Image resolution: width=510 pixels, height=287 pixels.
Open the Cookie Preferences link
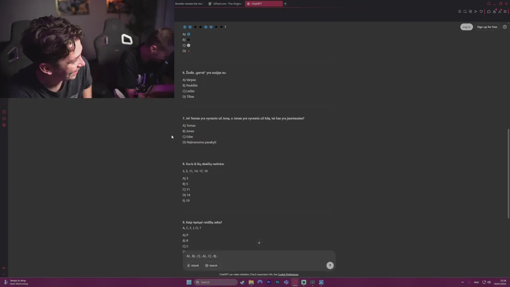coord(288,274)
